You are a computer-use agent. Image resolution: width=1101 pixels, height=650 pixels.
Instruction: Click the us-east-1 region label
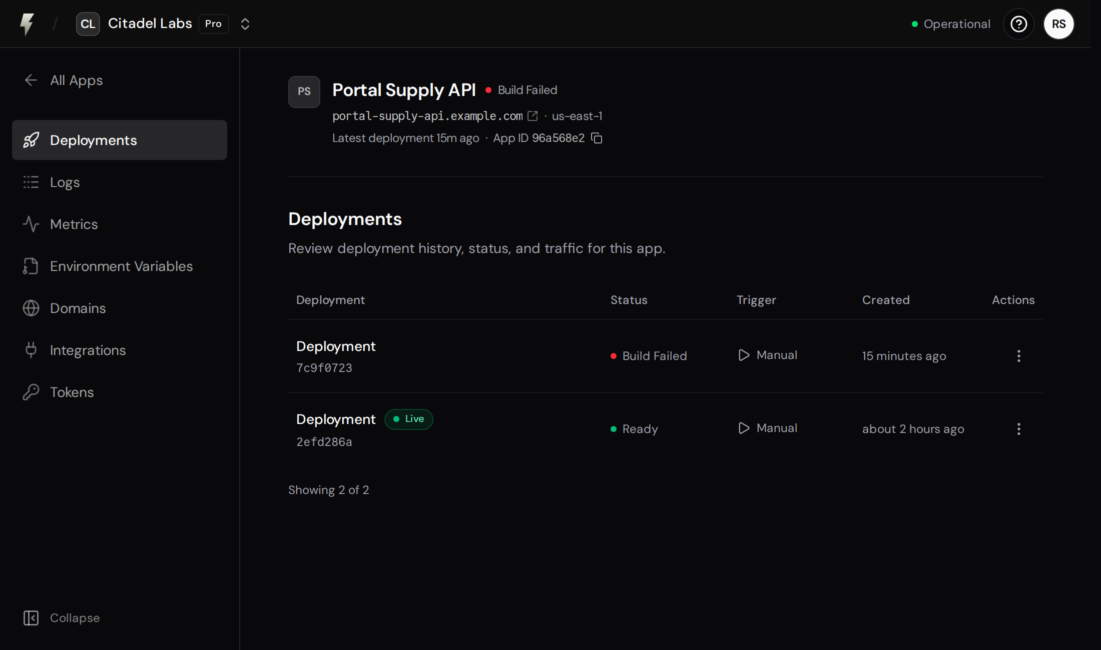tap(577, 116)
